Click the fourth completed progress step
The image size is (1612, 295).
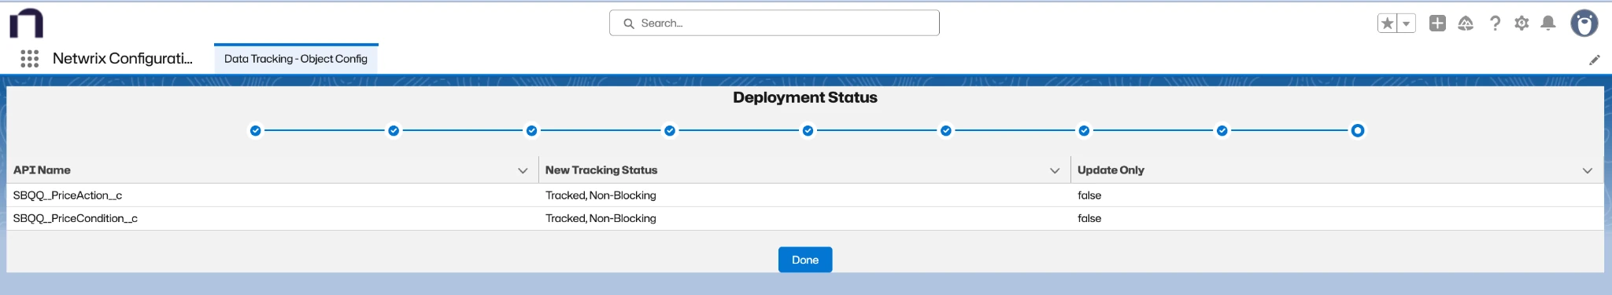tap(670, 130)
